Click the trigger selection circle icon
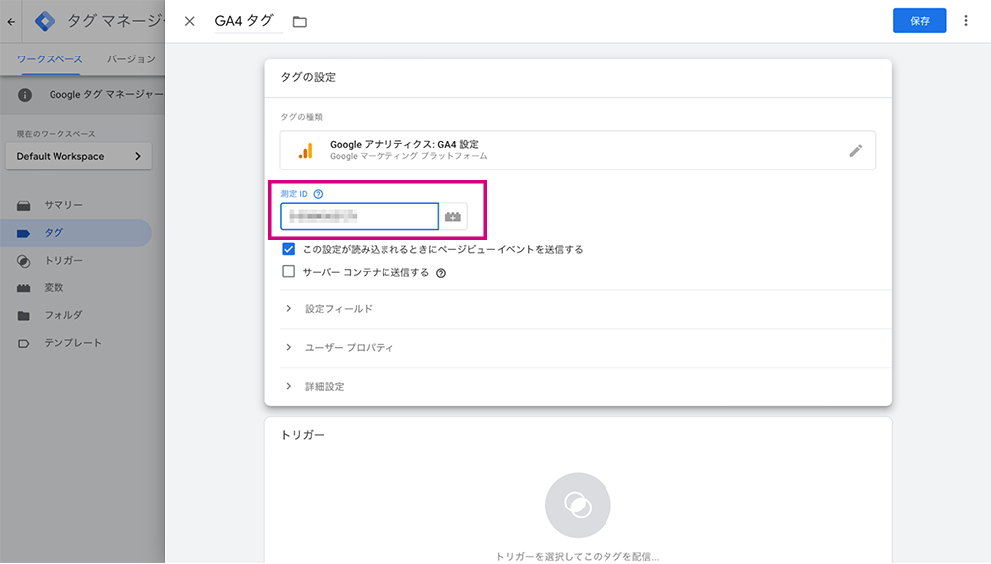This screenshot has width=991, height=564. 578,505
